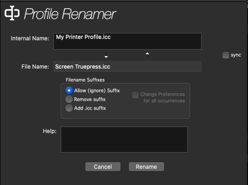Viewport: 248px width, 185px height.
Task: Click the Help: label
Action: pyautogui.click(x=50, y=131)
